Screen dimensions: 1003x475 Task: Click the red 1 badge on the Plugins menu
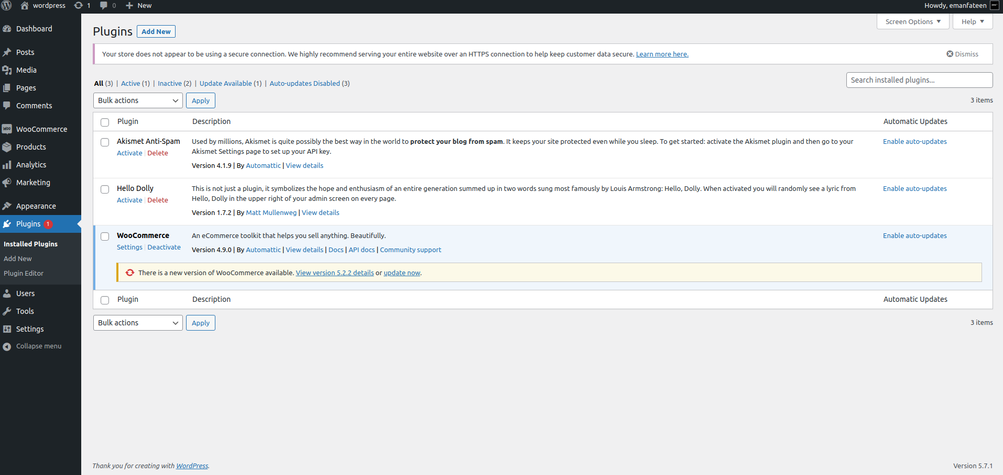48,224
